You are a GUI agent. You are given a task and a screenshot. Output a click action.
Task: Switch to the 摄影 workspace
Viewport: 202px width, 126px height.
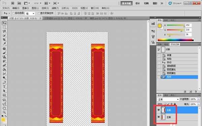pyautogui.click(x=155, y=3)
